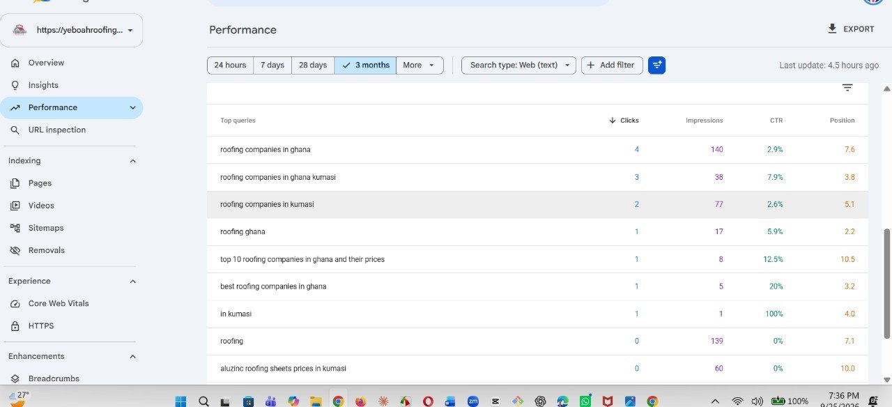Open Insights via the lightbulb icon
The image size is (892, 407).
tap(15, 85)
